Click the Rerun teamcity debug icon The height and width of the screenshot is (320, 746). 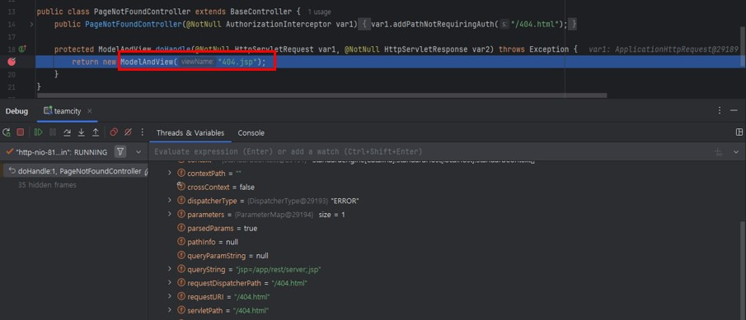(7, 132)
